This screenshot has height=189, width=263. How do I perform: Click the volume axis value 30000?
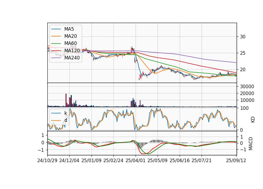[x=247, y=87]
